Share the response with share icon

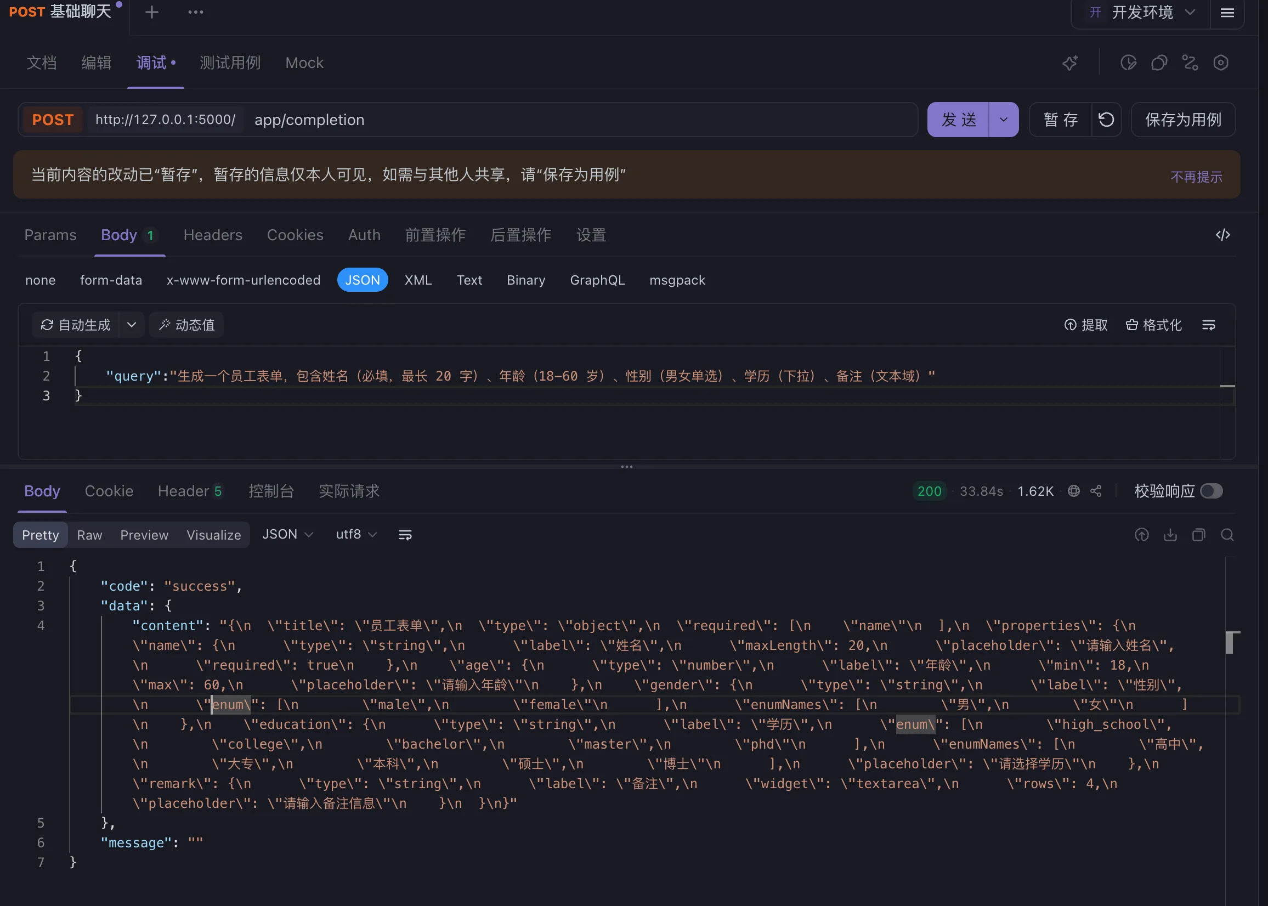[x=1096, y=491]
